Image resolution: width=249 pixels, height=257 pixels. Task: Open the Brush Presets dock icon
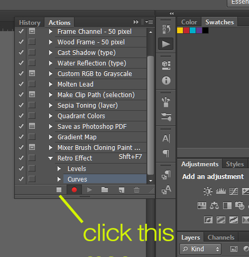(x=166, y=102)
